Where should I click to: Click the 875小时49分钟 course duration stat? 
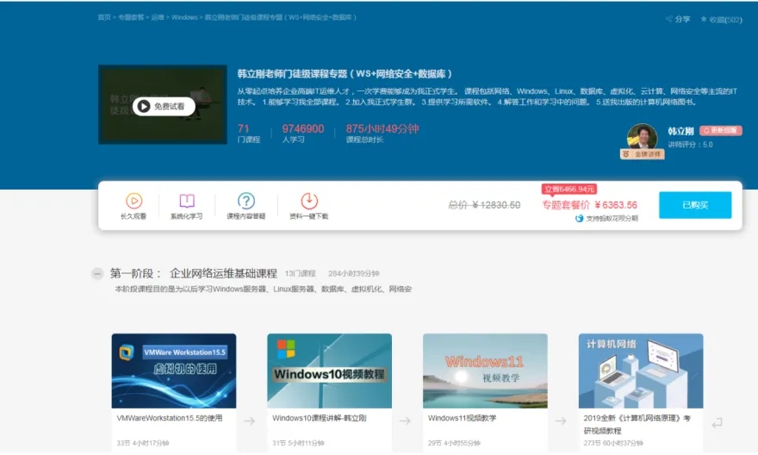click(x=382, y=133)
